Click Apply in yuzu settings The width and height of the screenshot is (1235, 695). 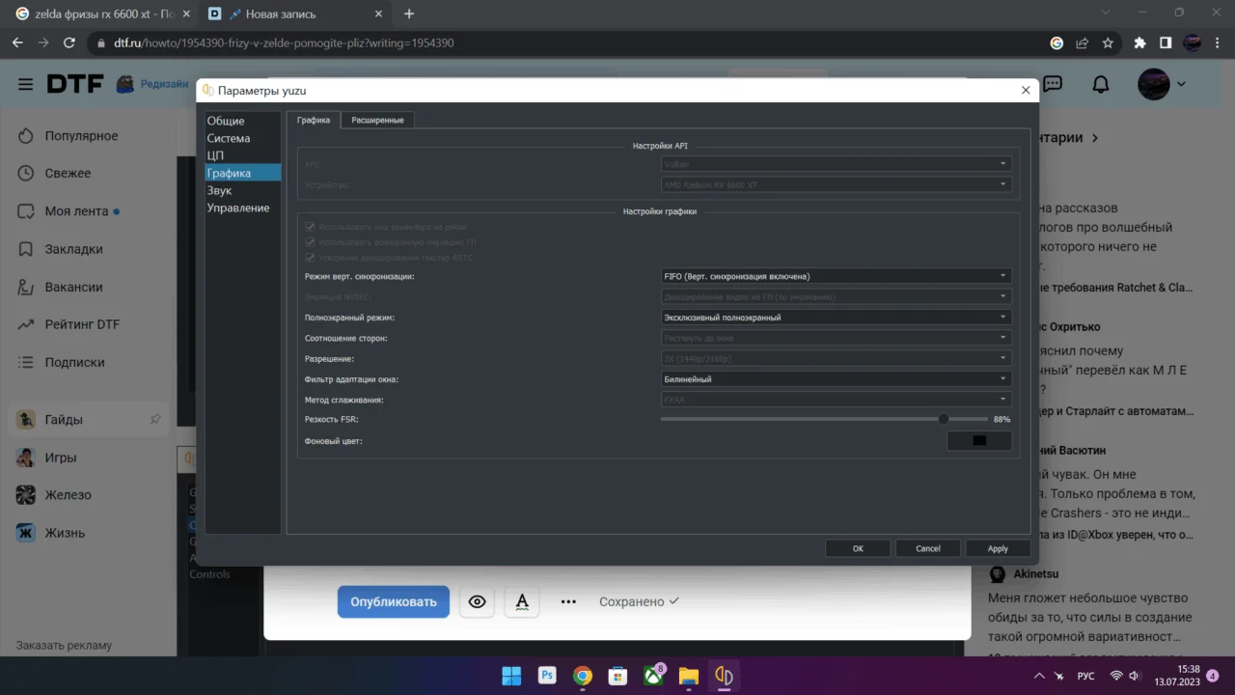point(998,548)
